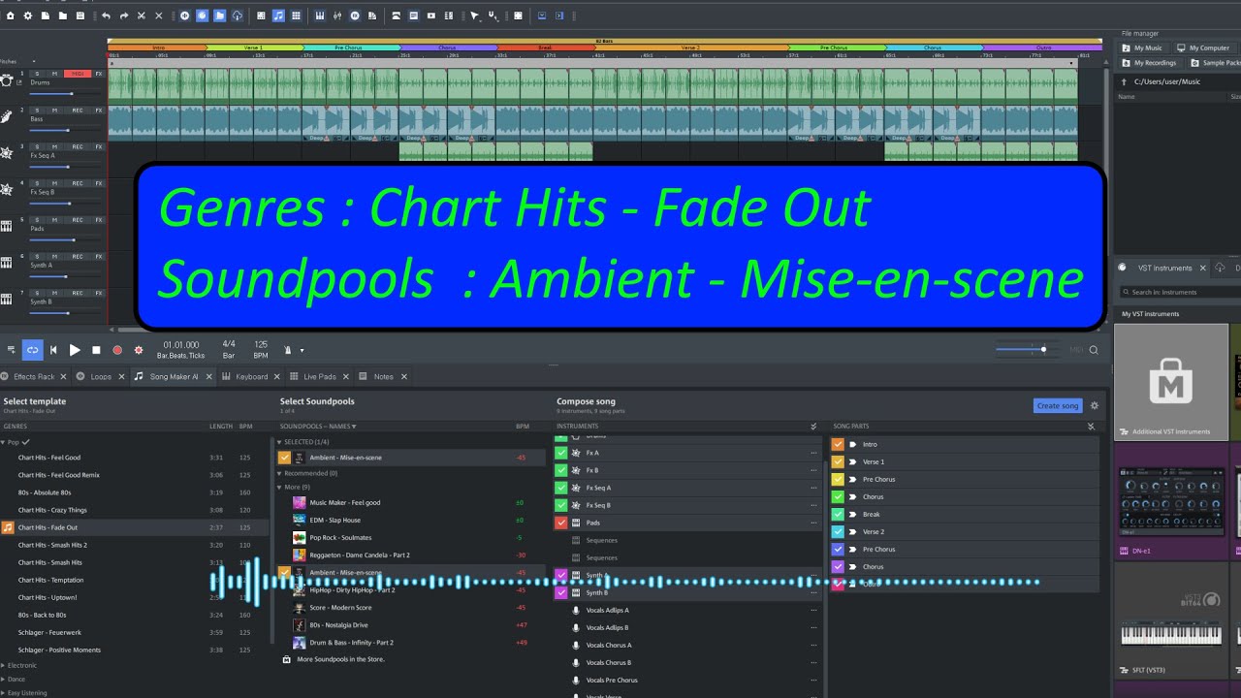The height and width of the screenshot is (698, 1241).
Task: Expand the Recommended (0) soundpools group
Action: click(x=281, y=473)
